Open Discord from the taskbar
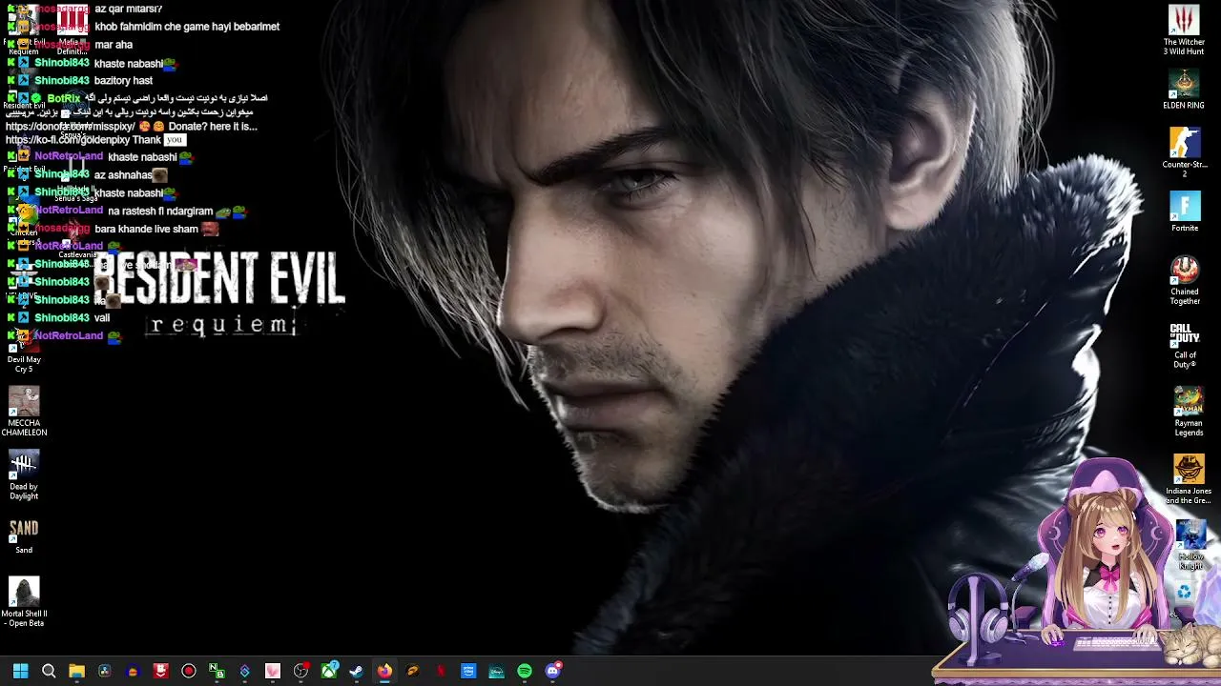 553,671
